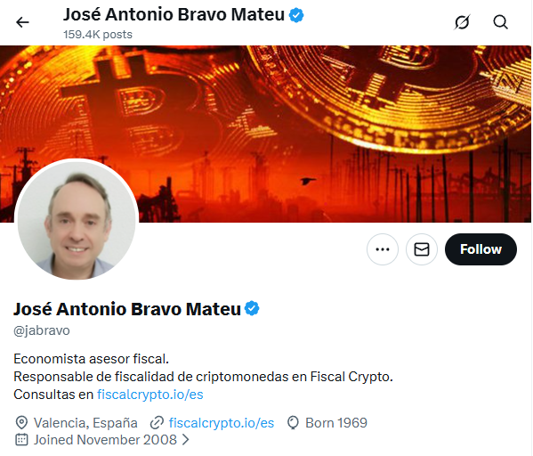533x456 pixels.
Task: Click the Joined November 2008 text
Action: (105, 440)
